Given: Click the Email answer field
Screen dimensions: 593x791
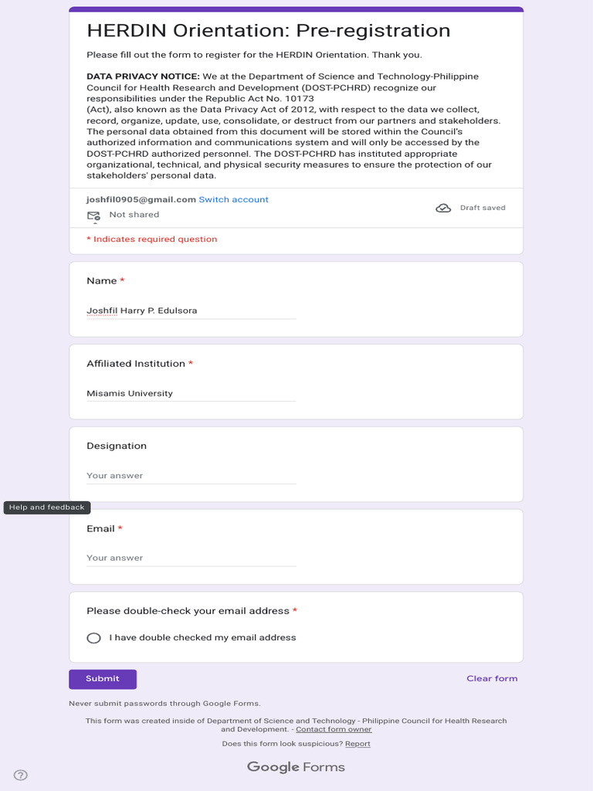Looking at the screenshot, I should coord(191,558).
